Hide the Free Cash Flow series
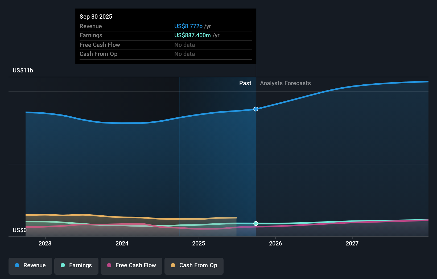The width and height of the screenshot is (437, 279). [131, 265]
